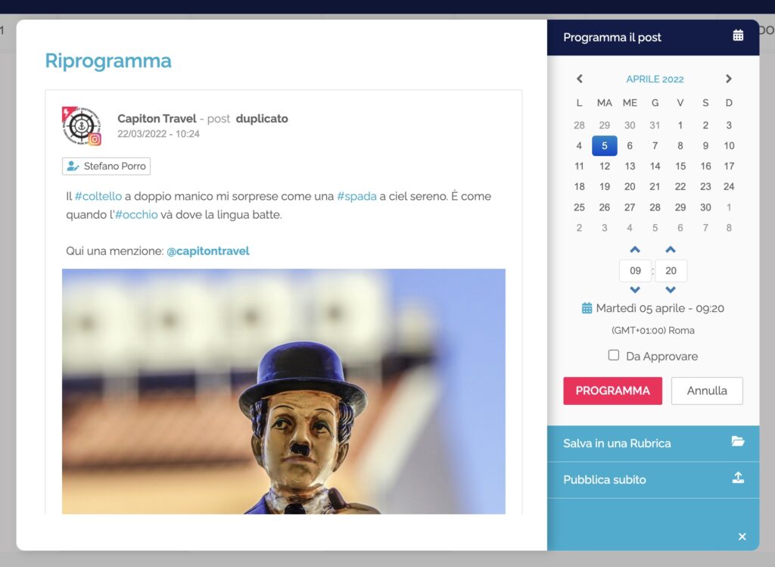Image resolution: width=775 pixels, height=567 pixels.
Task: Open the Salva in una Rubrica section
Action: pyautogui.click(x=617, y=444)
